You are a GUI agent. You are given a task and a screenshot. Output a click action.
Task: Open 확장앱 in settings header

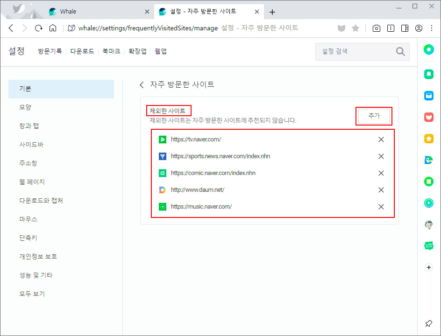click(137, 51)
